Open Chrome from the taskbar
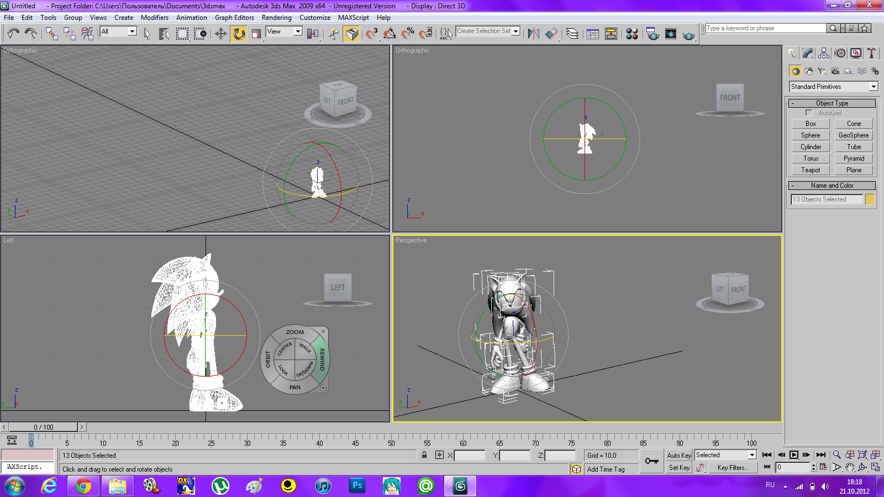The width and height of the screenshot is (884, 497). 83,486
